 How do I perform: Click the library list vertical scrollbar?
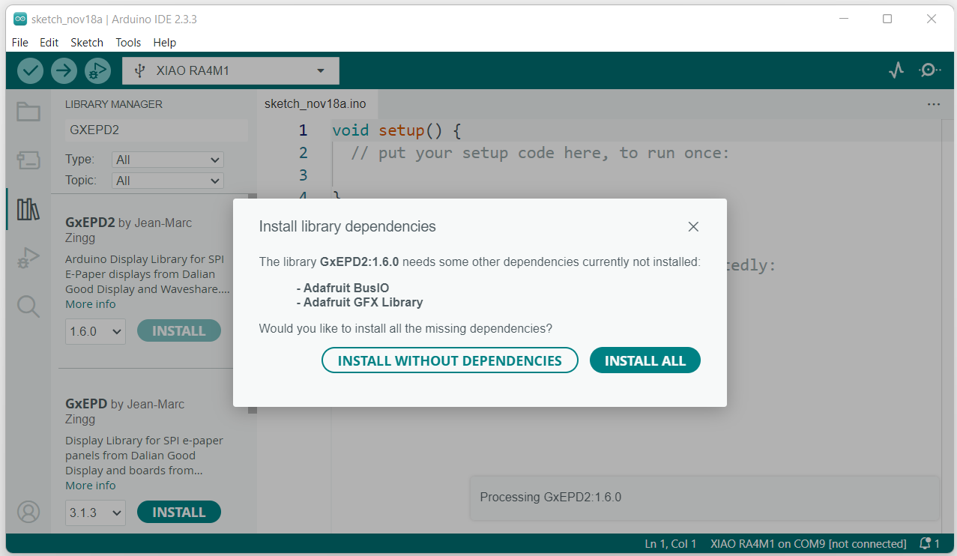(253, 303)
